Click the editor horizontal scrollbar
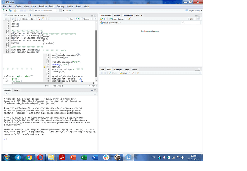This screenshot has height=171, width=247. point(38,83)
